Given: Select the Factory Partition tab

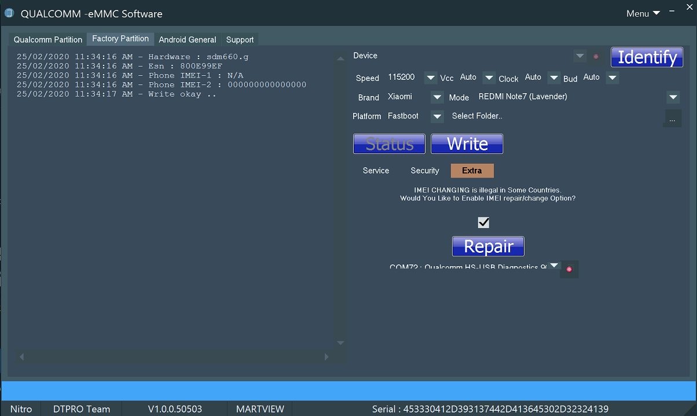Looking at the screenshot, I should (x=120, y=39).
